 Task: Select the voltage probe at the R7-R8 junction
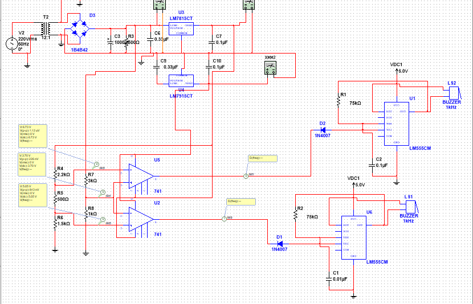(103, 192)
